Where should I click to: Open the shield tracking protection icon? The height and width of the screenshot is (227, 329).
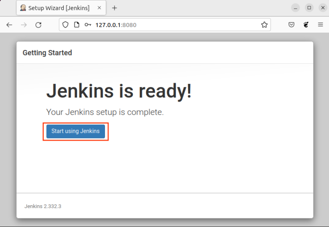tap(66, 25)
